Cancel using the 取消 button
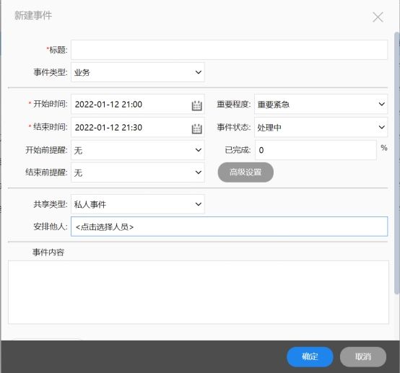400x373 pixels. tap(363, 356)
